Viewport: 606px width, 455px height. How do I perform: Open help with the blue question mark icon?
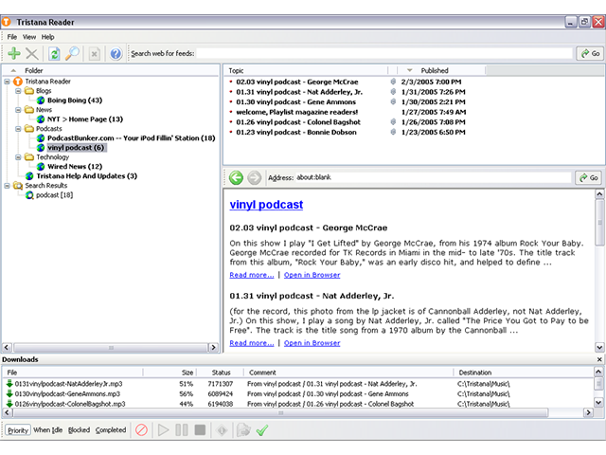[x=116, y=53]
